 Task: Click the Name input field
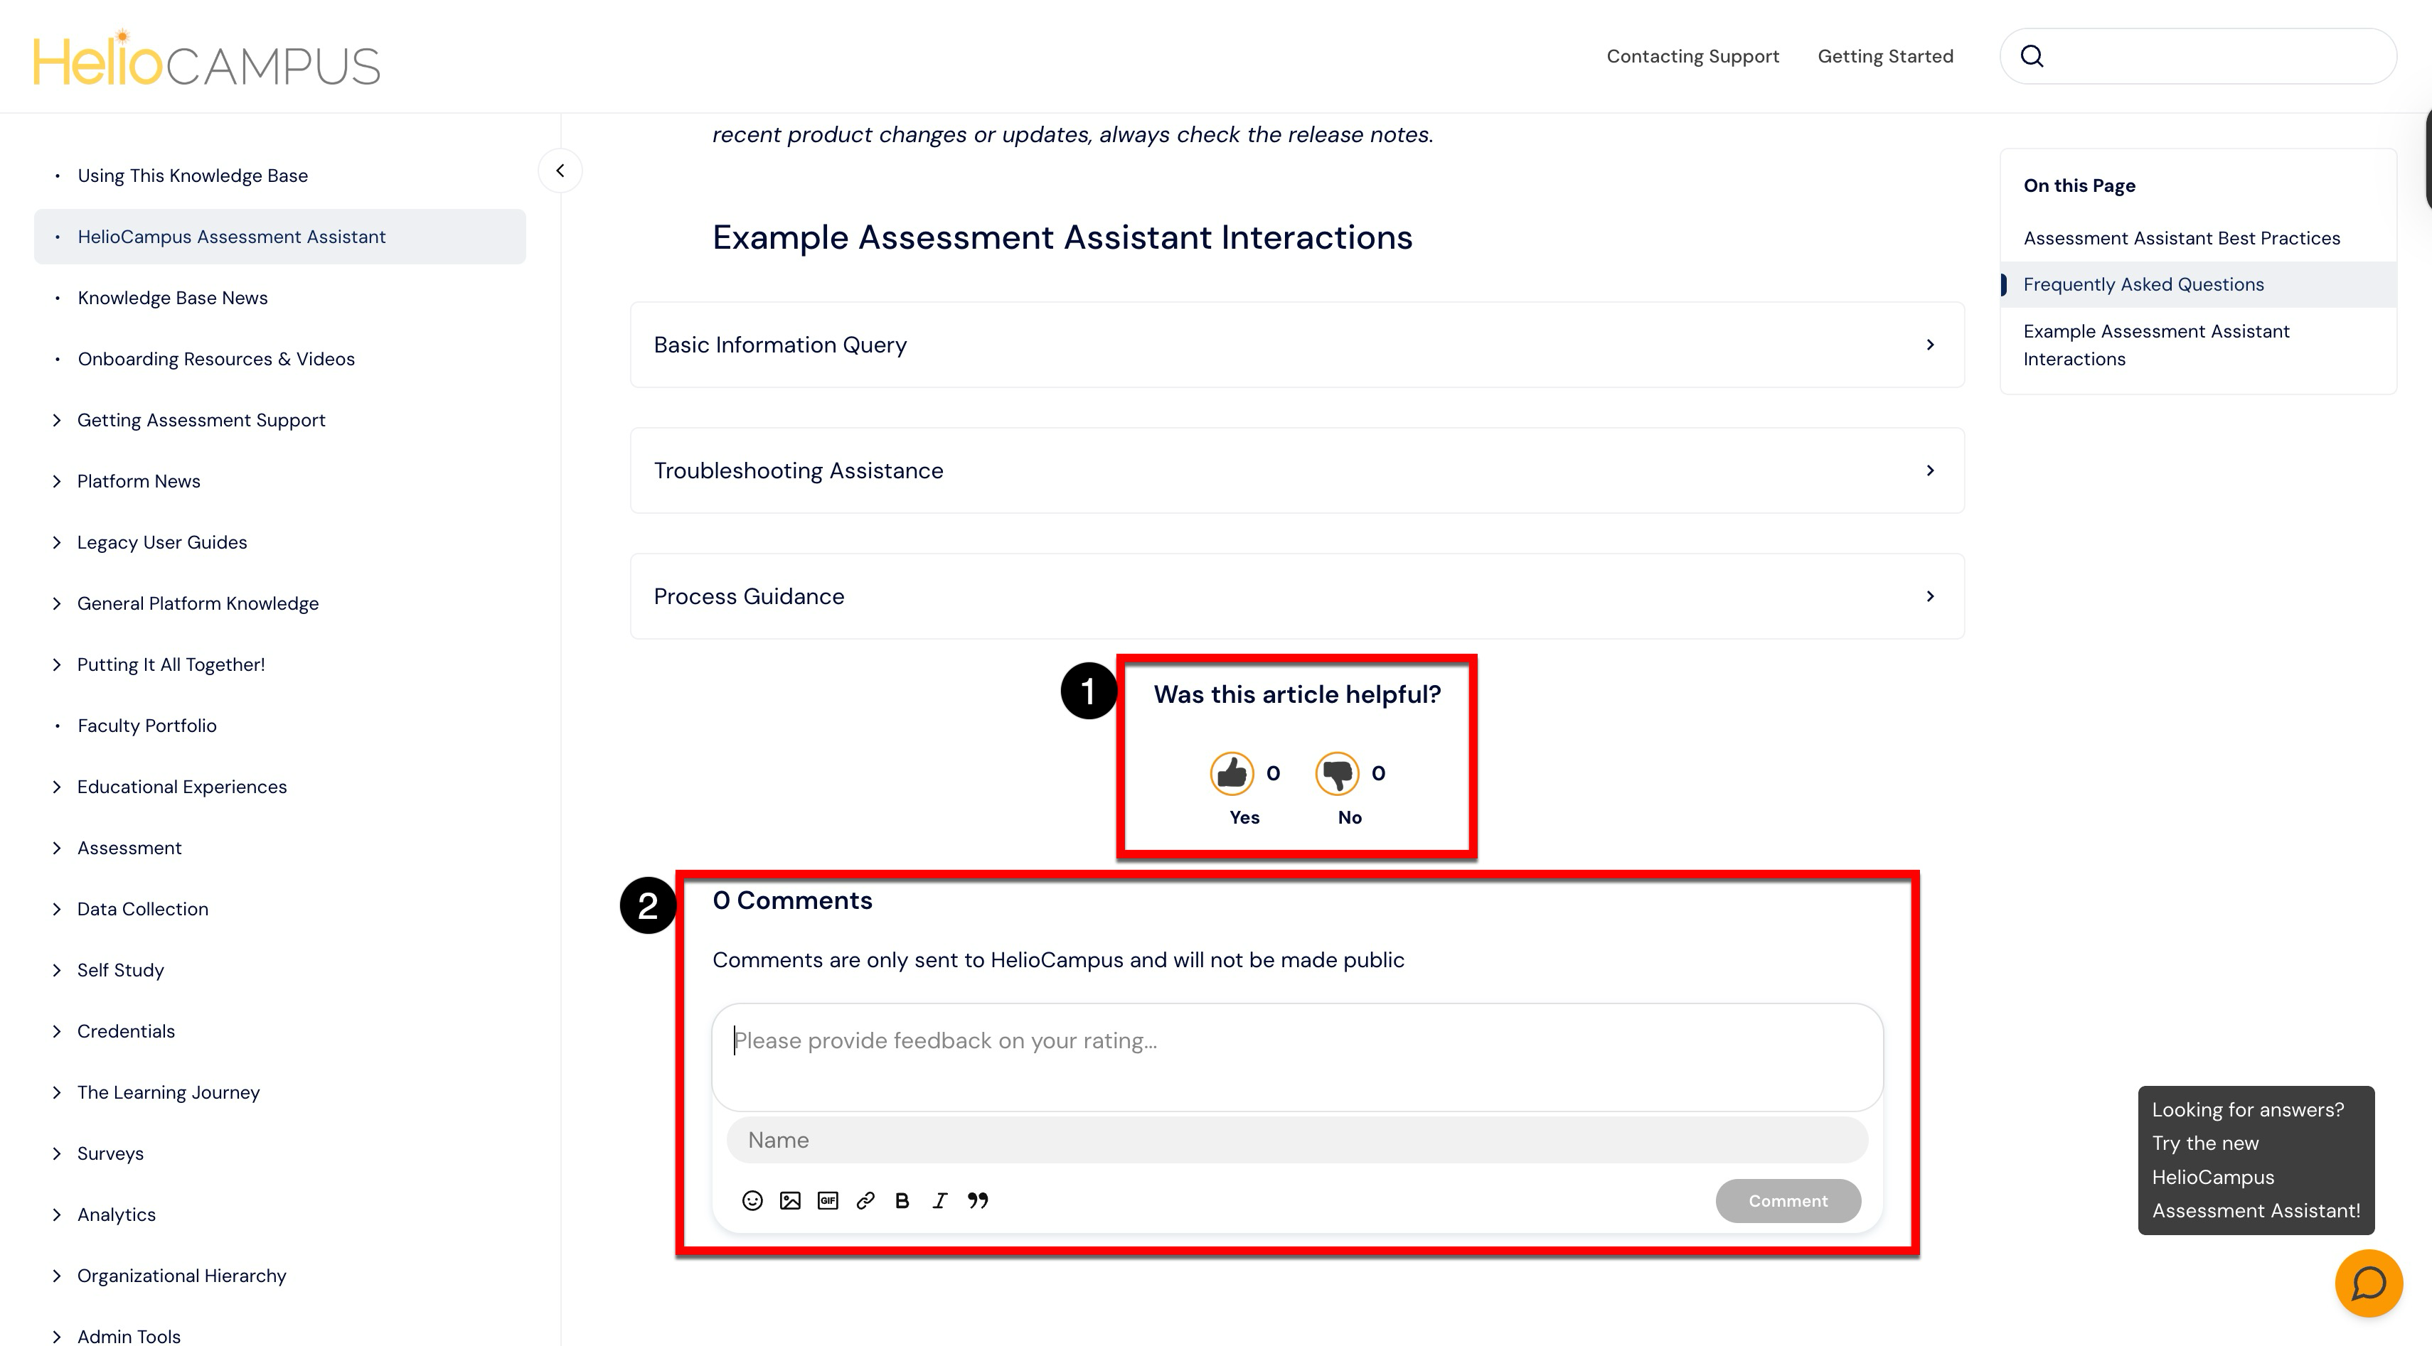pyautogui.click(x=1296, y=1139)
